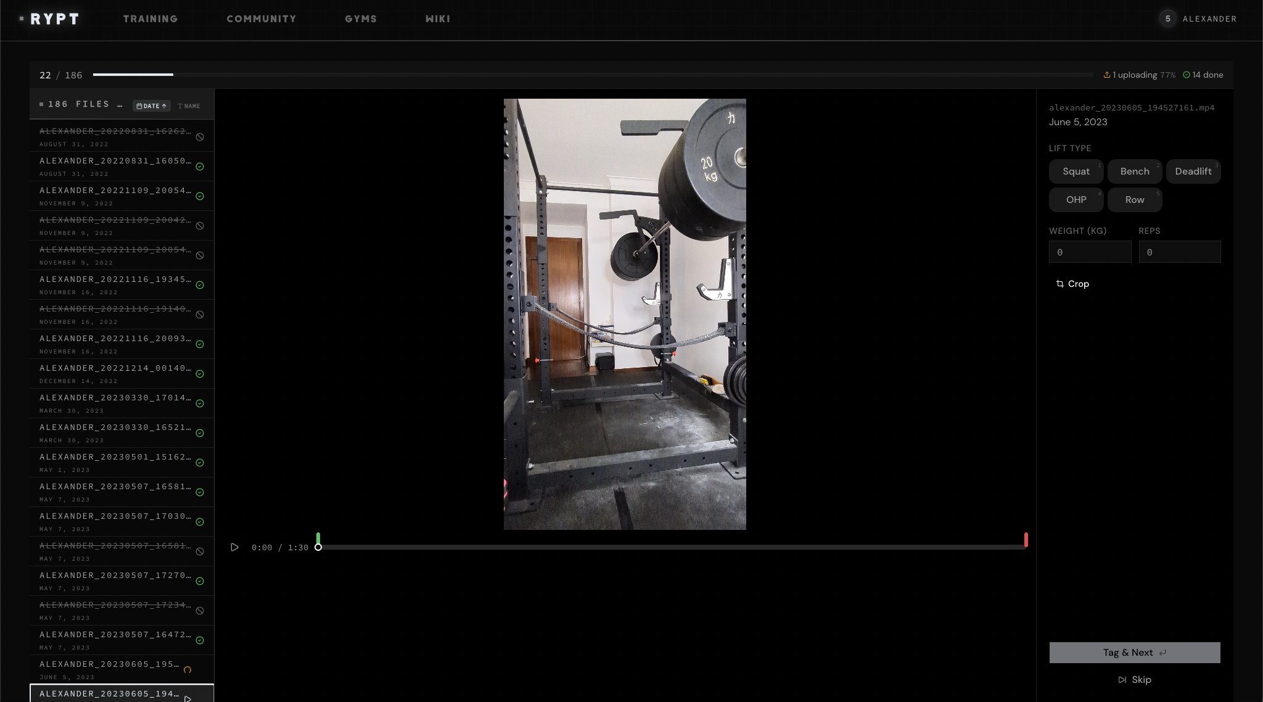The height and width of the screenshot is (702, 1263).
Task: Sort the file list by Date
Action: point(151,106)
